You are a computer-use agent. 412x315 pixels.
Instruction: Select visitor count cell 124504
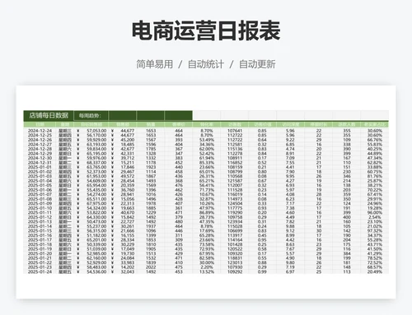pyautogui.click(x=235, y=203)
